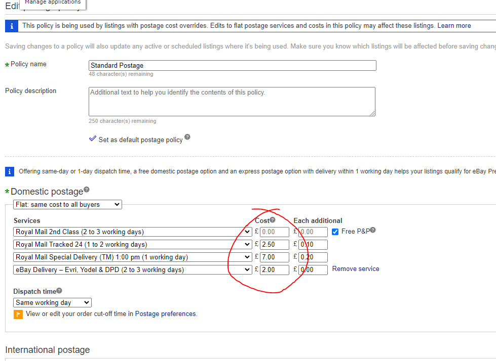Click the cost field for eBay Delivery 2.00
The height and width of the screenshot is (361, 496).
[275, 270]
